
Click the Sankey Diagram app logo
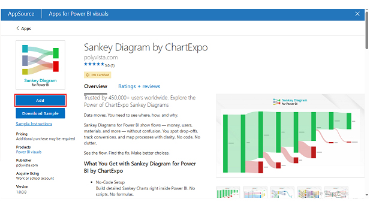pos(40,65)
